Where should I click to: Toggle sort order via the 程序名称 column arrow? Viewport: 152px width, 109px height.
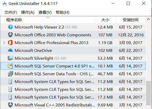click(x=48, y=17)
